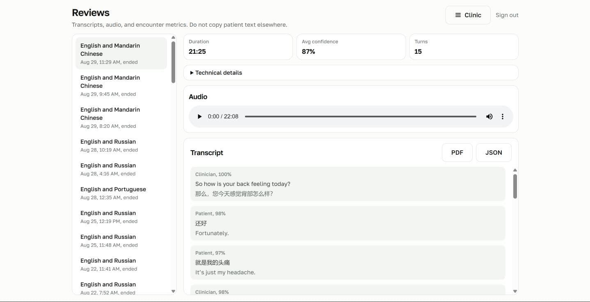Click the Turns 15 metric card
Image resolution: width=590 pixels, height=302 pixels.
click(x=464, y=47)
